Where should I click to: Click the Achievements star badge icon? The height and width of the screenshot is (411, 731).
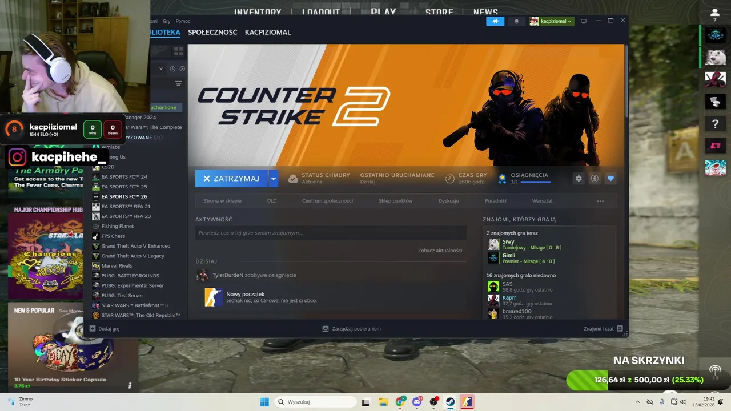coord(502,179)
